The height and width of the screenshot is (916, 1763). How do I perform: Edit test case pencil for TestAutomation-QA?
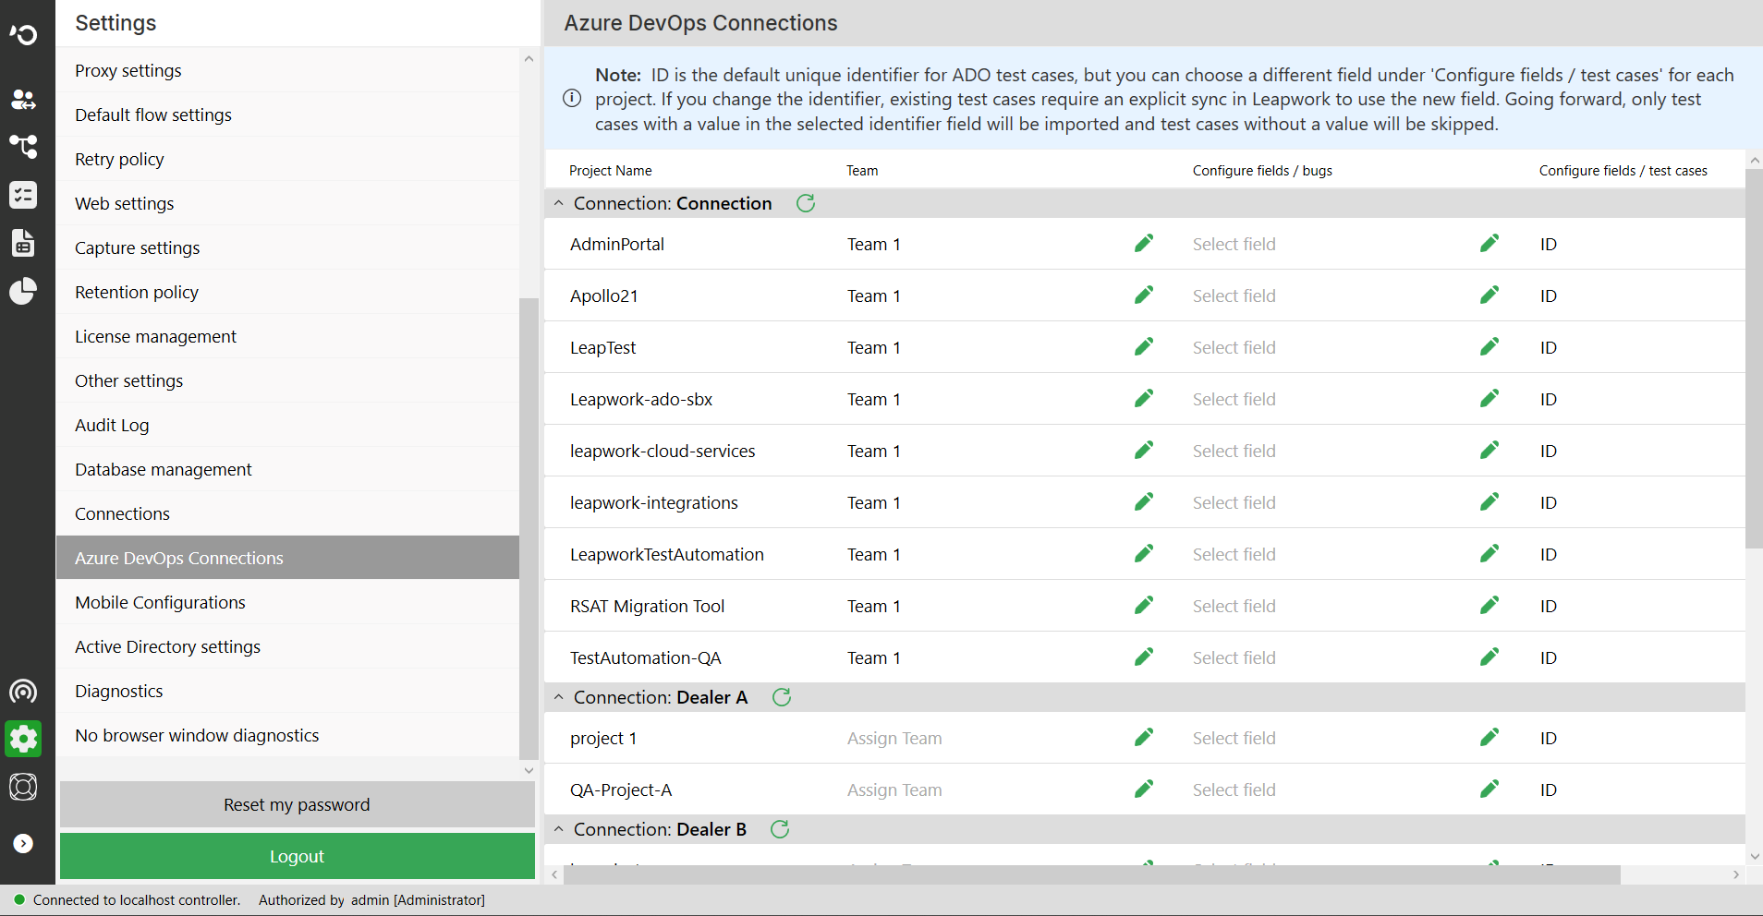pos(1489,657)
